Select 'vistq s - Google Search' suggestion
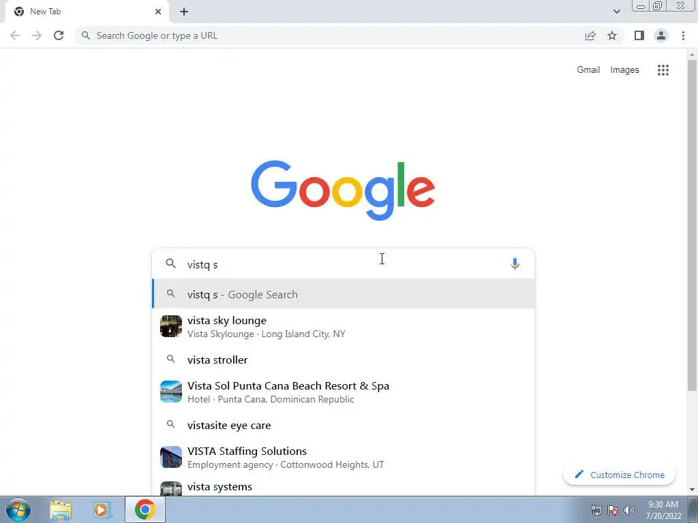This screenshot has height=523, width=698. (x=344, y=294)
